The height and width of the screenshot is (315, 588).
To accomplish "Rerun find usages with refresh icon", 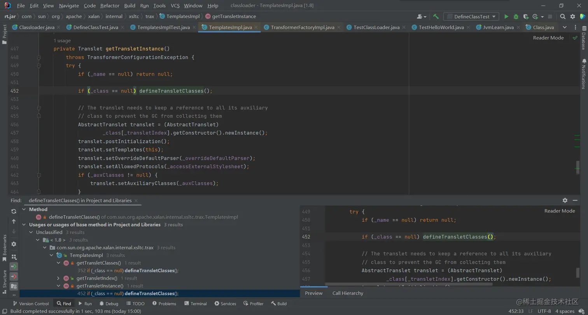I will (14, 211).
